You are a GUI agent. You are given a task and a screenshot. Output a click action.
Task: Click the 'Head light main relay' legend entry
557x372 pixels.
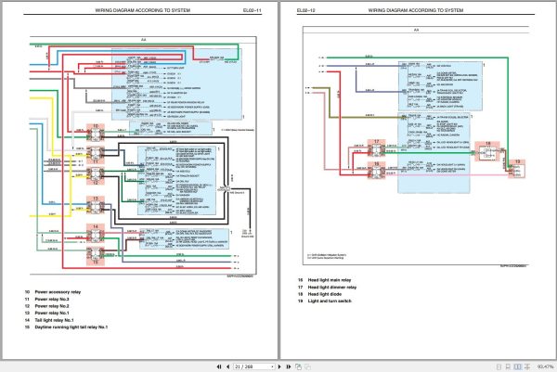point(330,280)
